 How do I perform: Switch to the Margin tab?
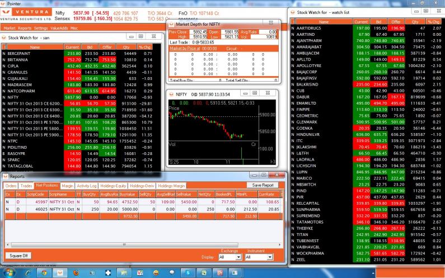(68, 186)
